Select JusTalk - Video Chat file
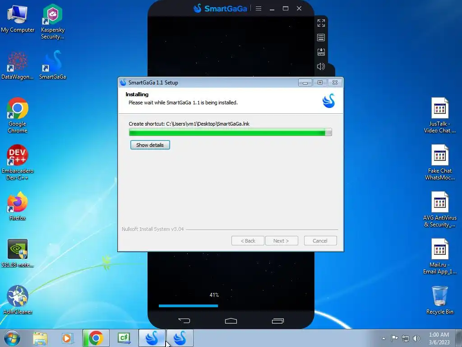Image resolution: width=462 pixels, height=347 pixels. coord(439,115)
